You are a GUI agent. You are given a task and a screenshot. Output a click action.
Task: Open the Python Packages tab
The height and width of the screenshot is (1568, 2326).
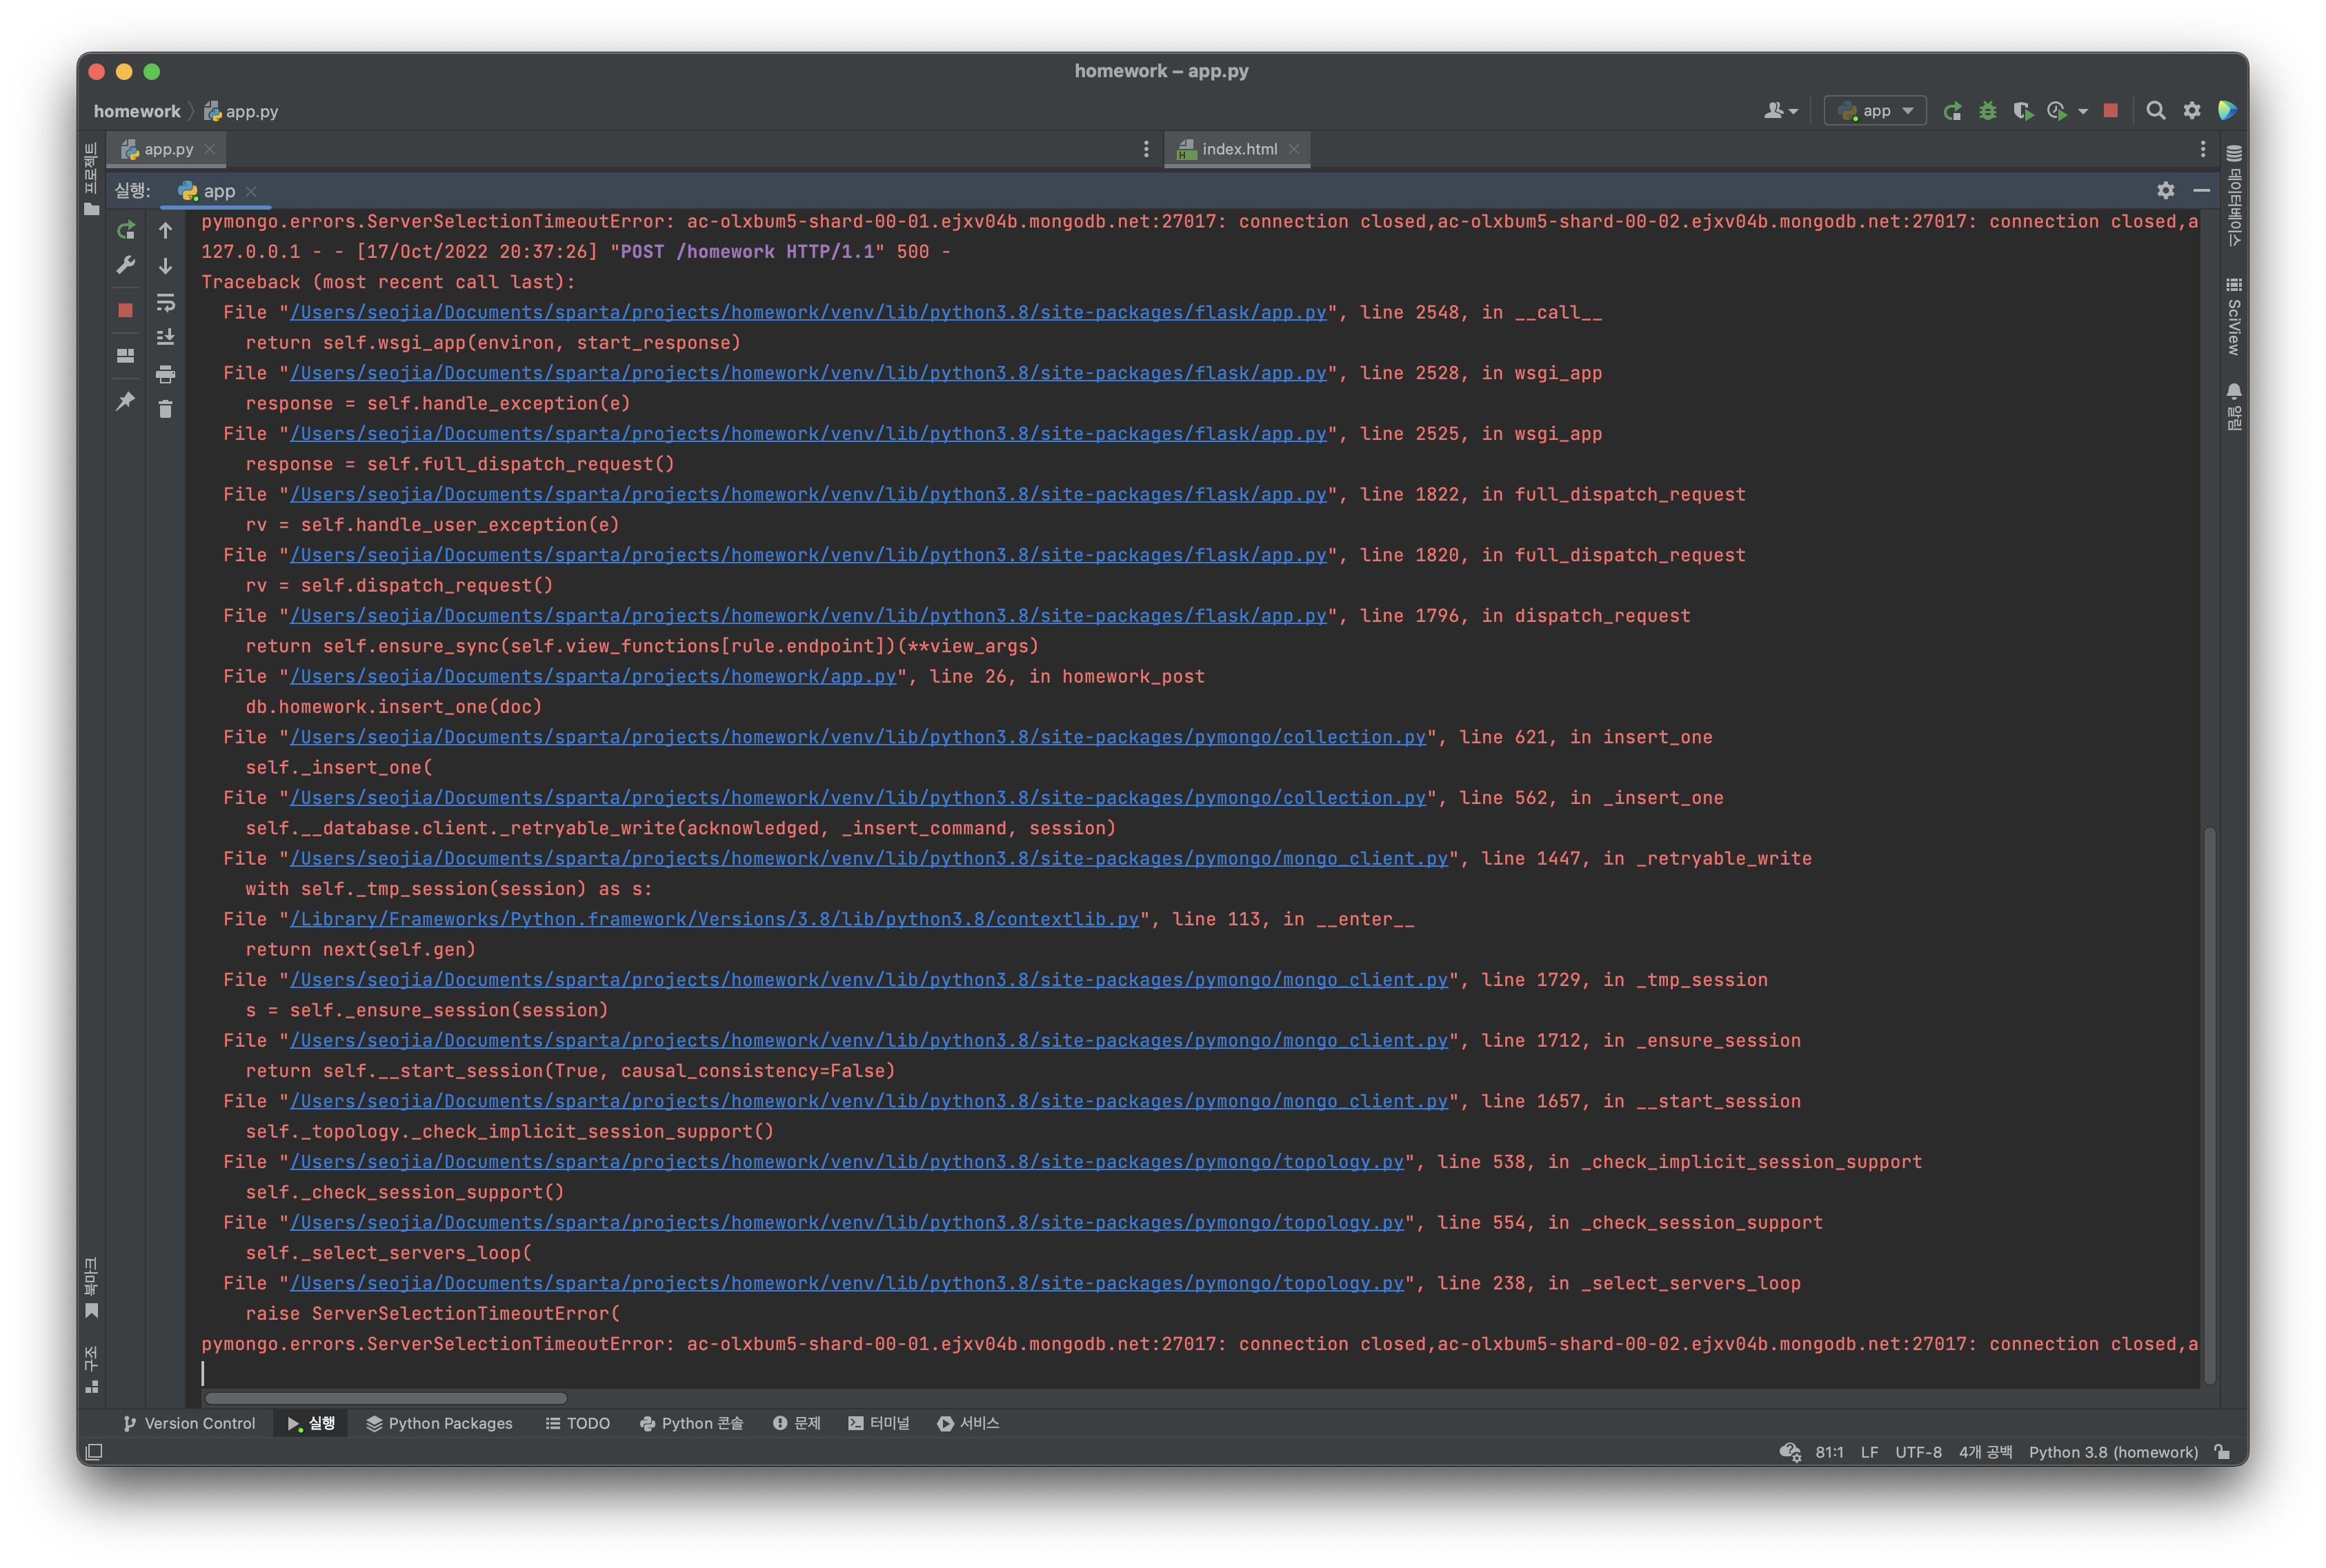click(439, 1423)
